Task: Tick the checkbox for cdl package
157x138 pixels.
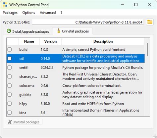Action: coord(10,59)
